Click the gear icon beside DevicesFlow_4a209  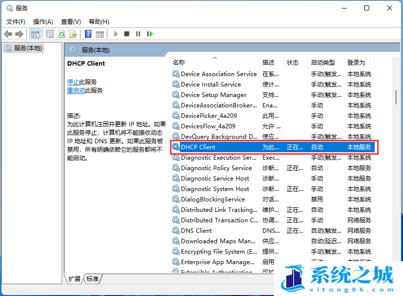coord(176,126)
